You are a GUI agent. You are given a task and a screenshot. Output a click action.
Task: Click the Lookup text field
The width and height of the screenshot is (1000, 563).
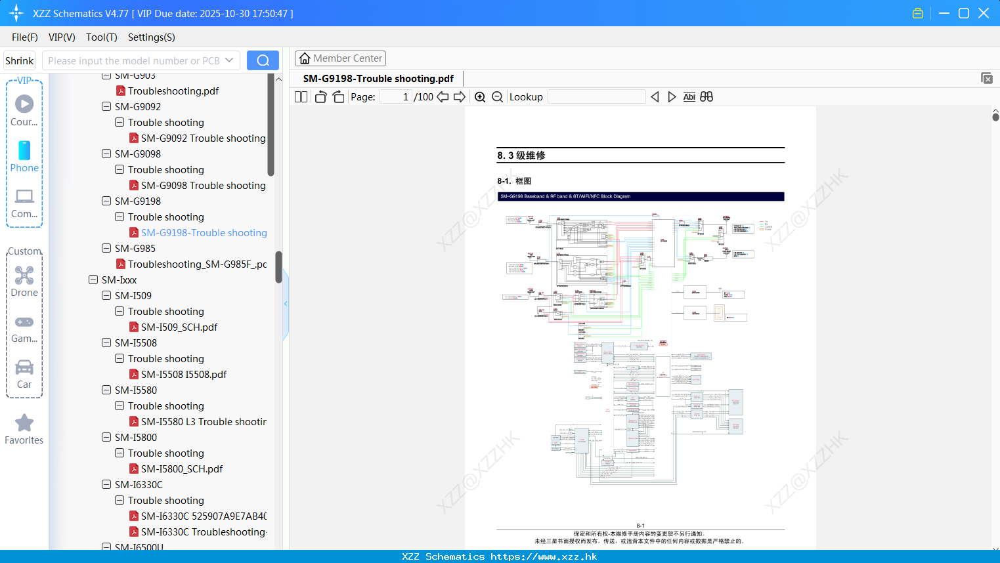(x=596, y=96)
